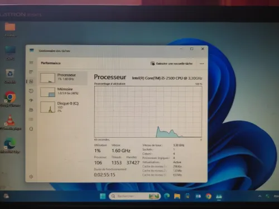
Task: Select the Performance page icon in sidebar
Action: click(31, 81)
